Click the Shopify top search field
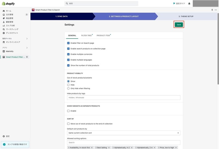 click(101, 4)
